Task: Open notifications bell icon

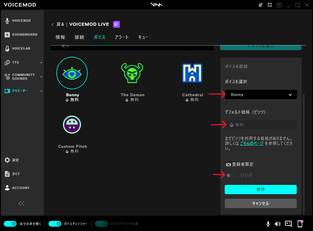Action: [x=260, y=5]
